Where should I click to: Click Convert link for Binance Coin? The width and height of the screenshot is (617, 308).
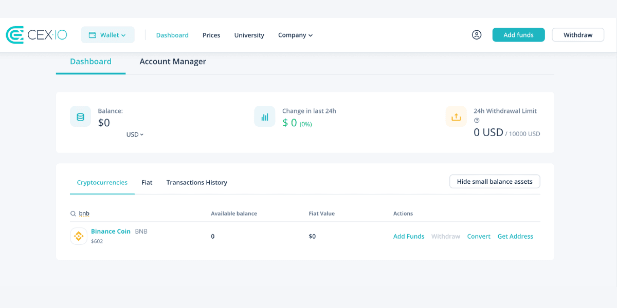point(479,236)
